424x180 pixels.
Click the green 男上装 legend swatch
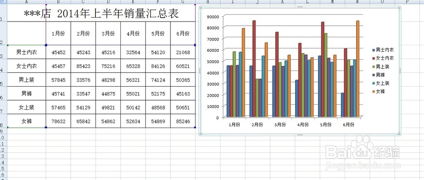[x=374, y=67]
